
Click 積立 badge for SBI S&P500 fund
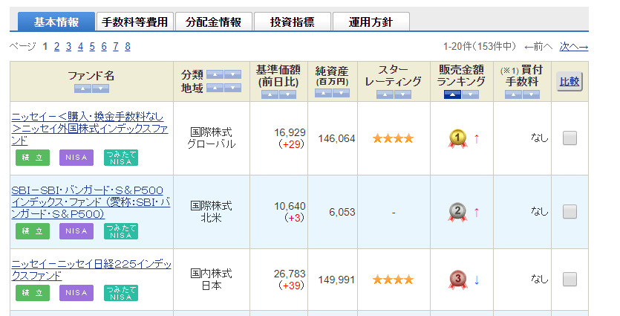[x=33, y=231]
